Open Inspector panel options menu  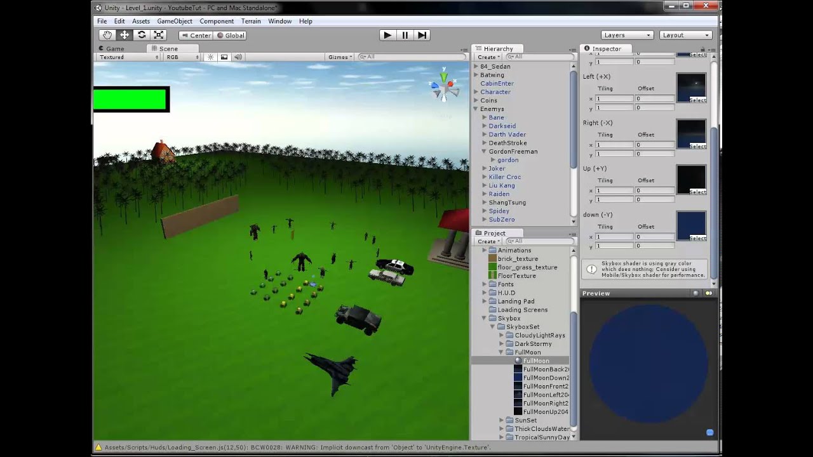[x=711, y=49]
